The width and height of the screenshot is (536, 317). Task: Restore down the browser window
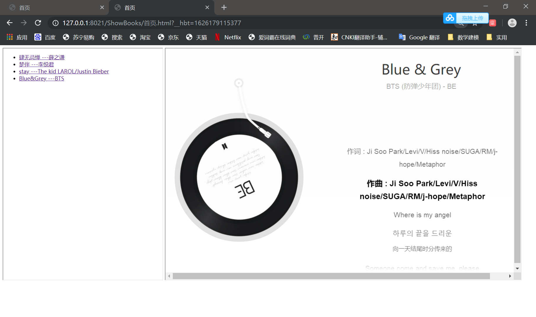pyautogui.click(x=505, y=6)
